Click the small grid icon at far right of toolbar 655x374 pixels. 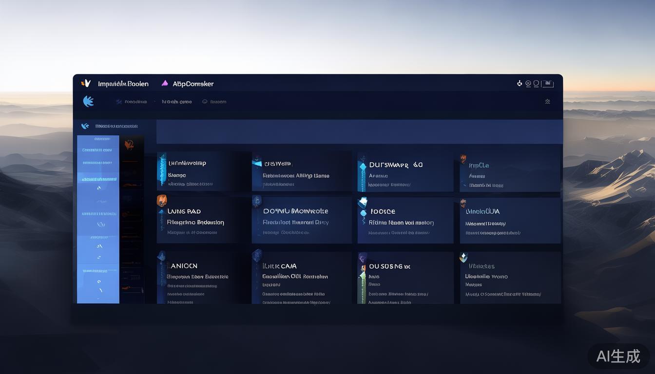pyautogui.click(x=547, y=101)
